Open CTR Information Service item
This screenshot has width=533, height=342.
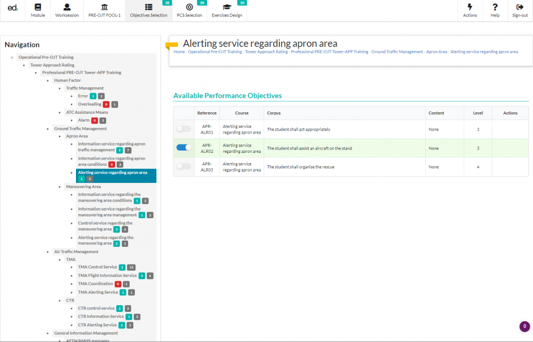coord(101,317)
